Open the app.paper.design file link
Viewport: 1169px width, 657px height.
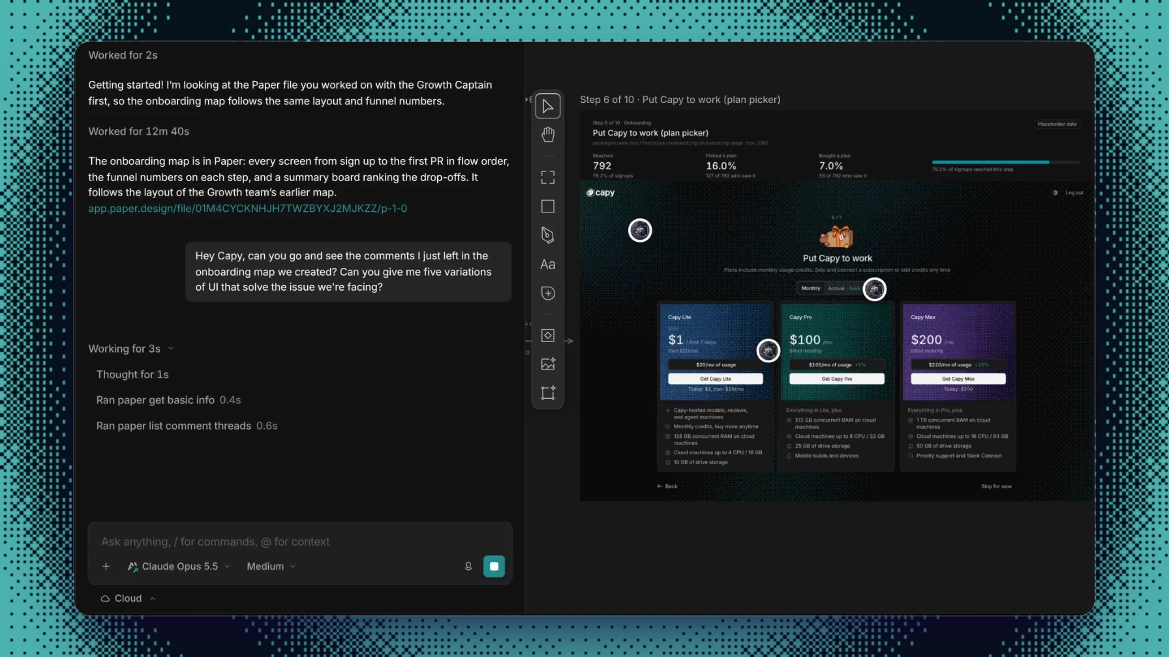pos(247,209)
